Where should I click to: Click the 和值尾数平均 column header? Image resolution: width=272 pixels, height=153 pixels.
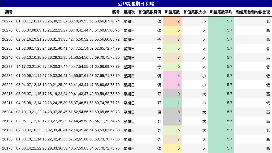tap(221, 12)
